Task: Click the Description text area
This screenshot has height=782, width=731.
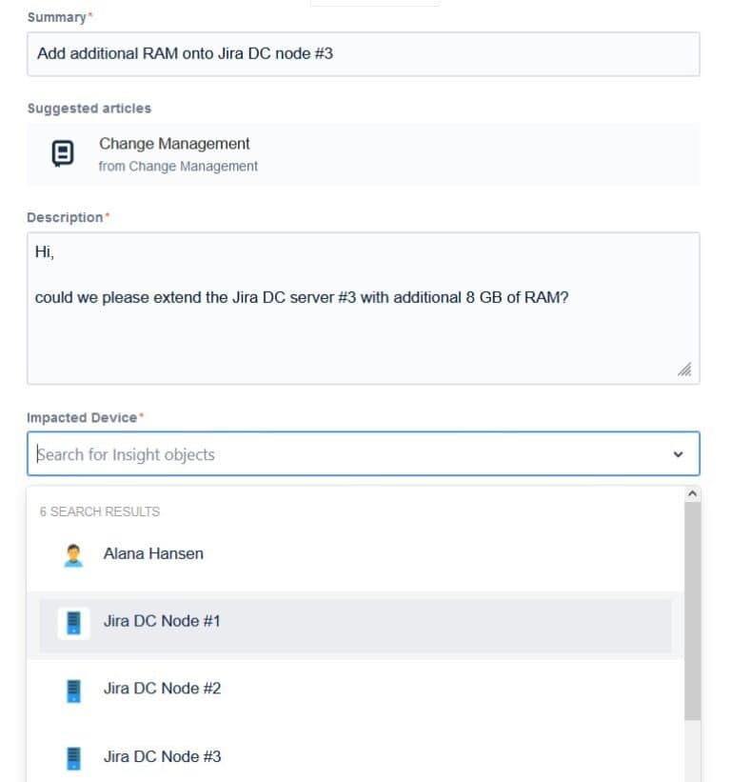Action: (x=362, y=295)
